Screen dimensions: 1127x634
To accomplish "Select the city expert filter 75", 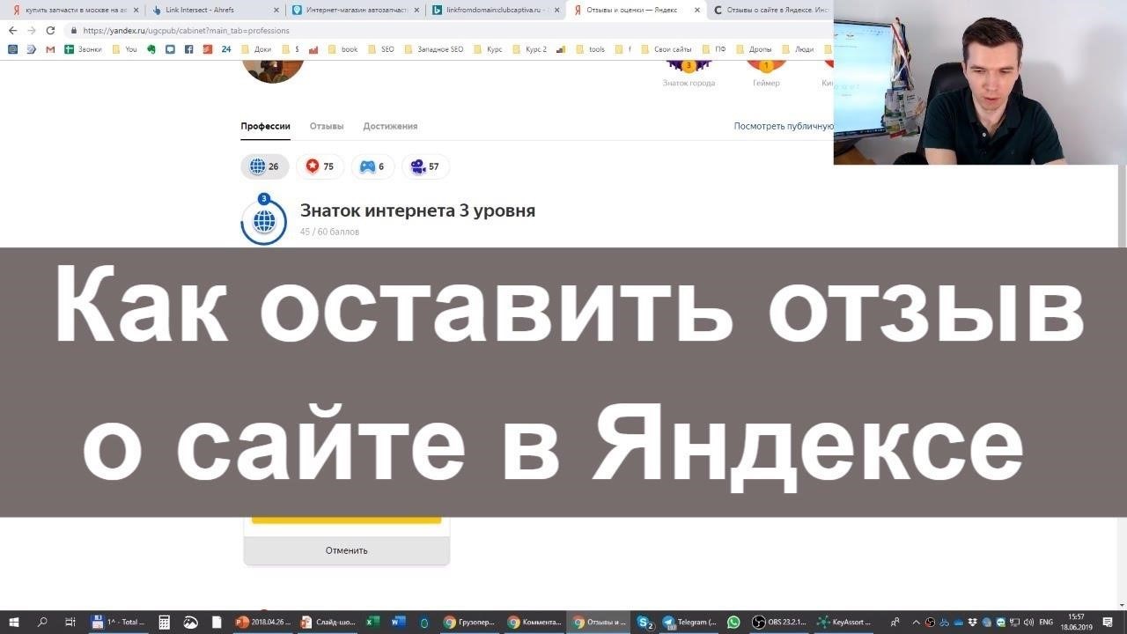I will 320,166.
